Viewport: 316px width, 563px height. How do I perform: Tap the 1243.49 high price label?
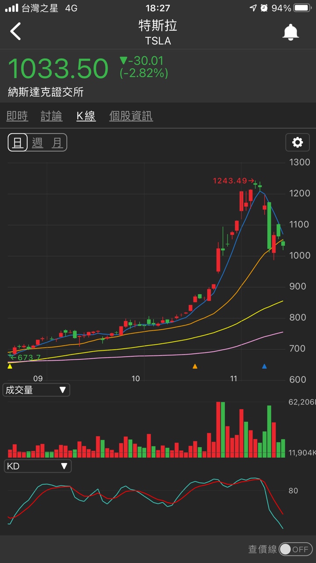233,181
